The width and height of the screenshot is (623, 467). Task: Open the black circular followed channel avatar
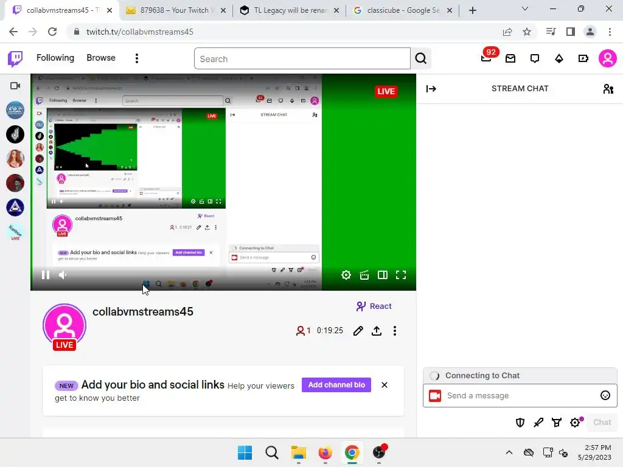tap(15, 134)
